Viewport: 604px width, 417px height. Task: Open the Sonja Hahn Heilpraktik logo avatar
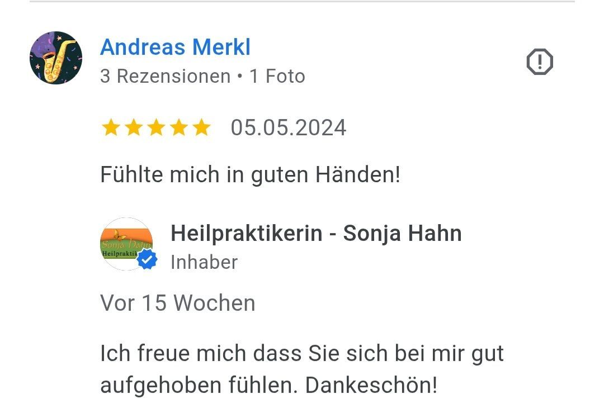(x=126, y=244)
